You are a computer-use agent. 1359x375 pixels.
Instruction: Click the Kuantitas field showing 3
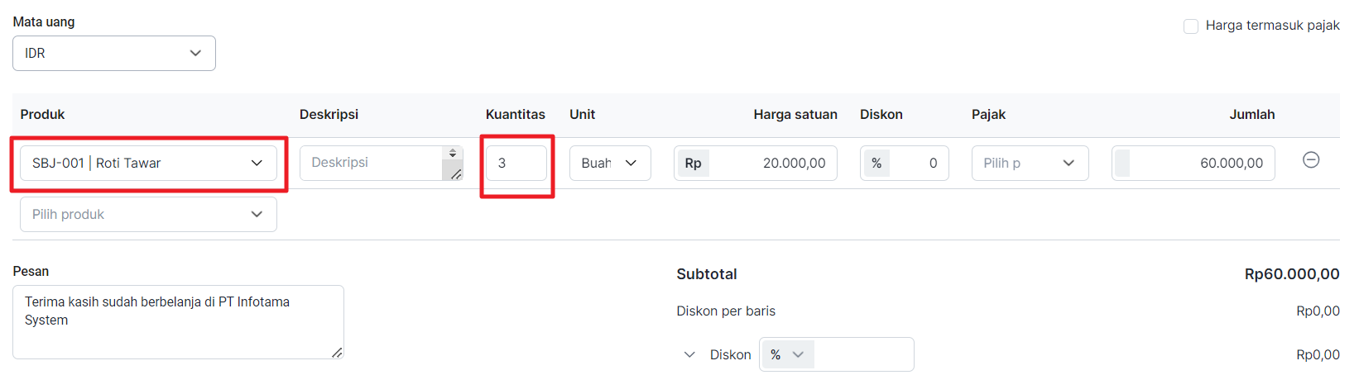tap(516, 164)
